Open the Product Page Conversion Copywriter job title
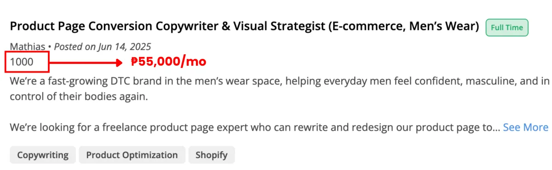The height and width of the screenshot is (170, 552). click(244, 27)
